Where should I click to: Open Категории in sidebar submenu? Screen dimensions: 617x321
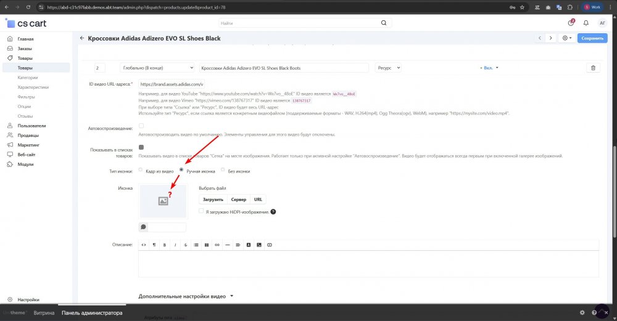tap(28, 78)
